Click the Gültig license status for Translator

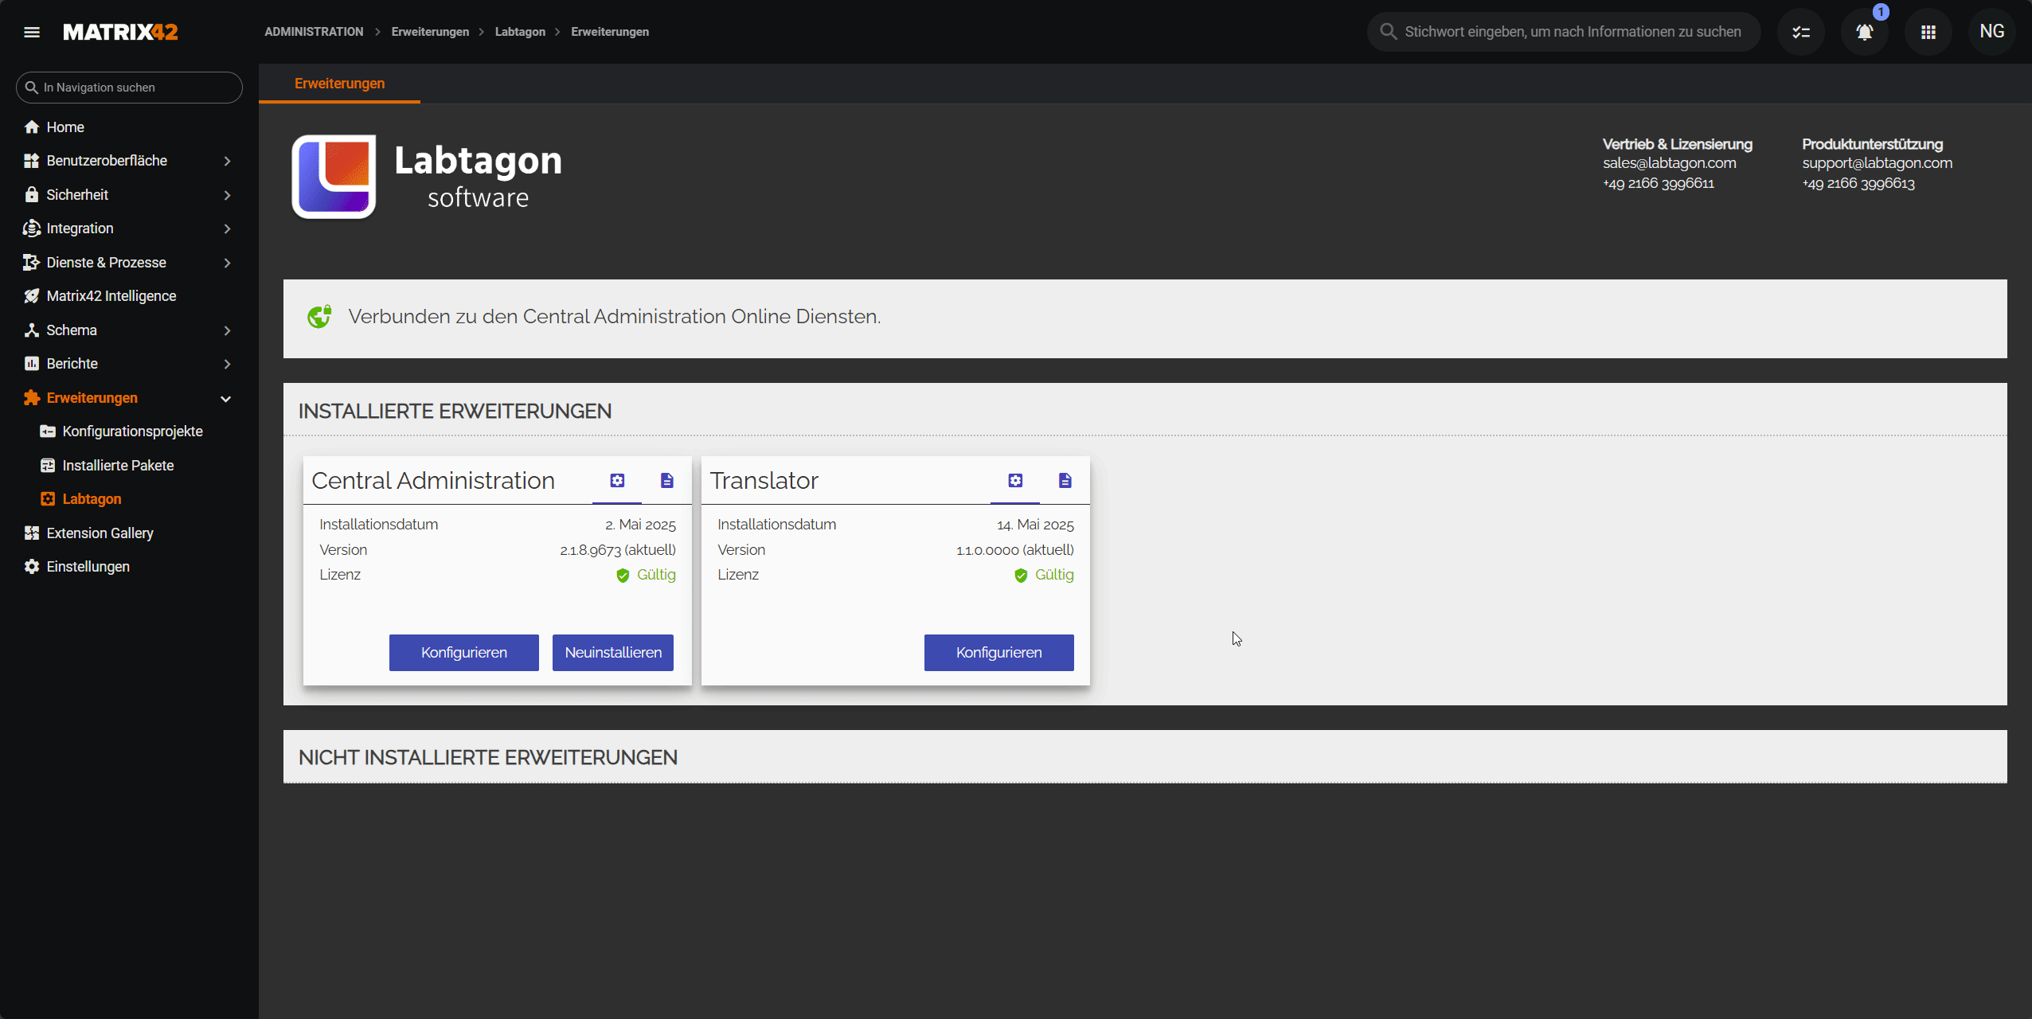pos(1044,575)
